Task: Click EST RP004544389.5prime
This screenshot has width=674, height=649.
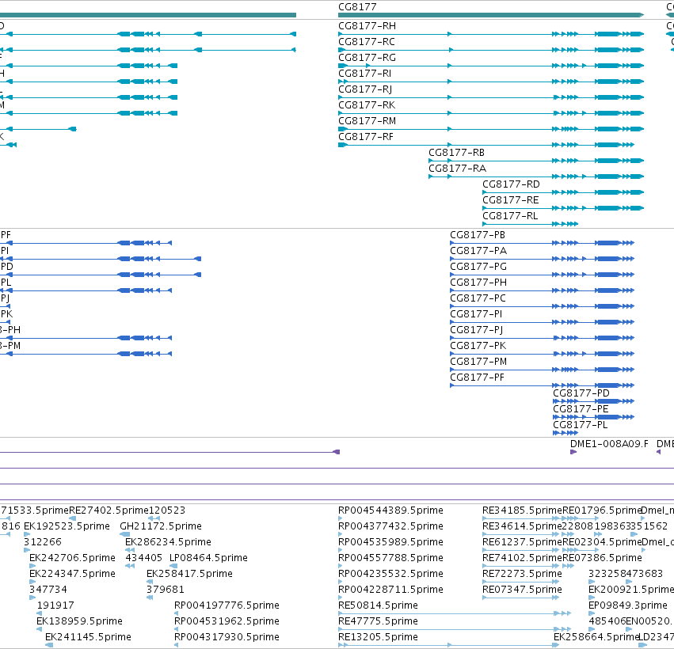Action: (390, 510)
